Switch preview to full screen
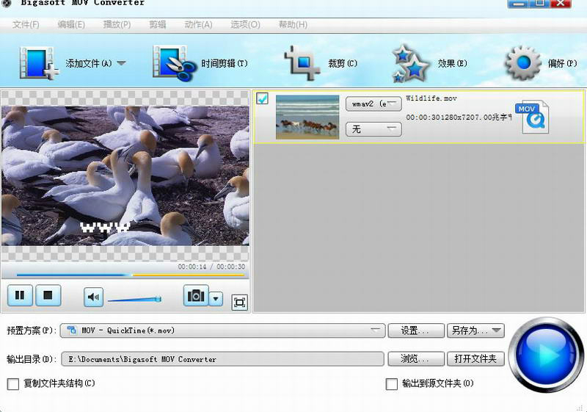Viewport: 587px width, 412px height. pyautogui.click(x=239, y=303)
